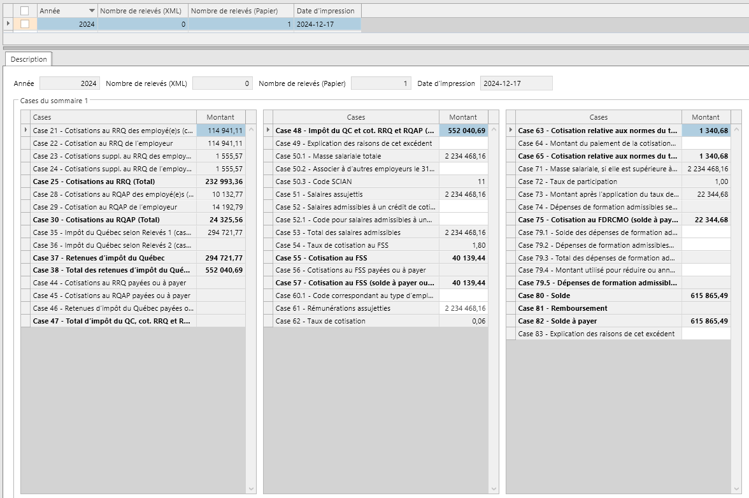Viewport: 749px width, 498px height.
Task: Tick the select-all checkbox in the top grid header
Action: pos(25,11)
